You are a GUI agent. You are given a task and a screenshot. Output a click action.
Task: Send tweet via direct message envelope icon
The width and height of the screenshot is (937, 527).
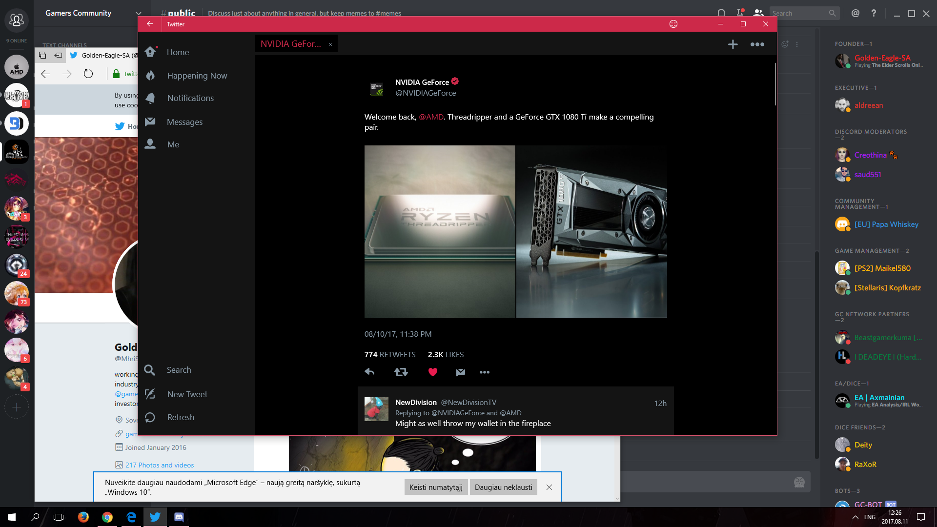pyautogui.click(x=460, y=372)
